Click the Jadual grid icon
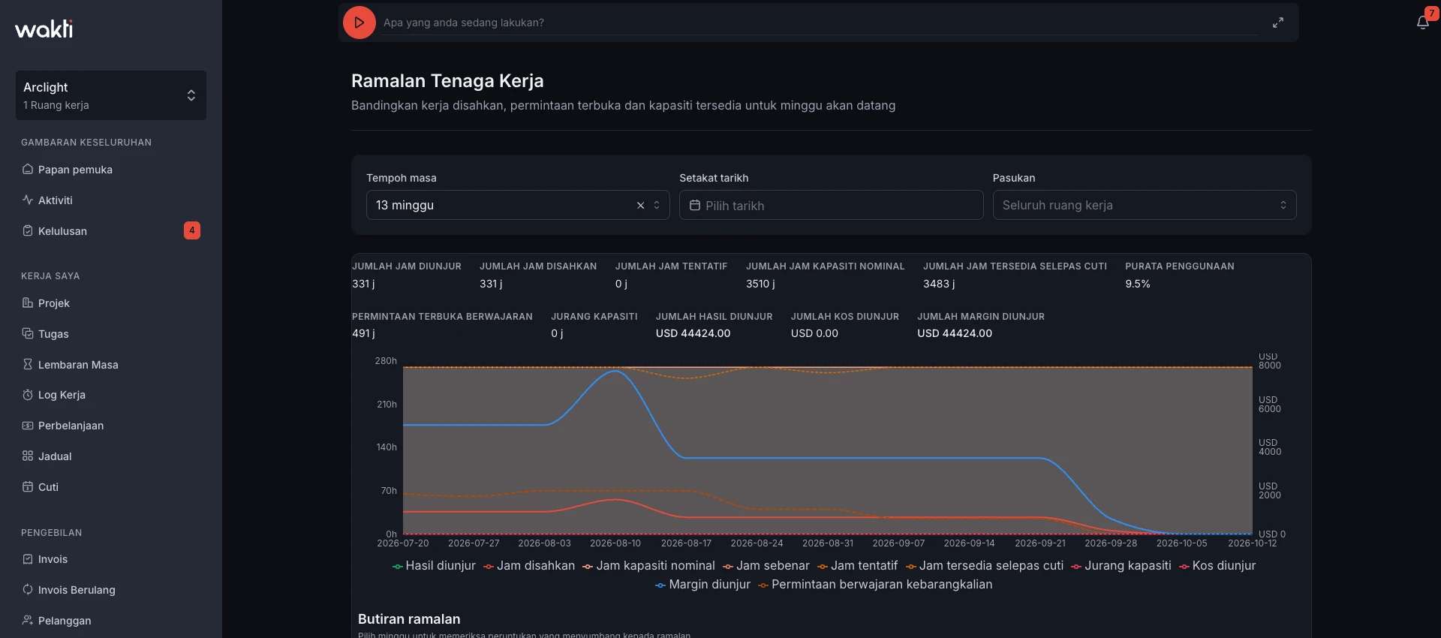Viewport: 1441px width, 638px height. click(28, 456)
